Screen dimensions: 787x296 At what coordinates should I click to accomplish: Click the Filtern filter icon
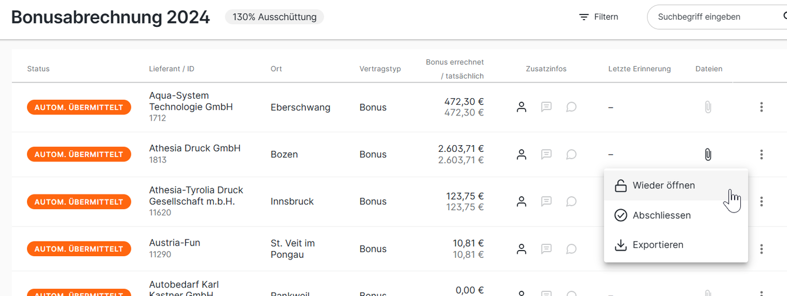click(x=584, y=17)
